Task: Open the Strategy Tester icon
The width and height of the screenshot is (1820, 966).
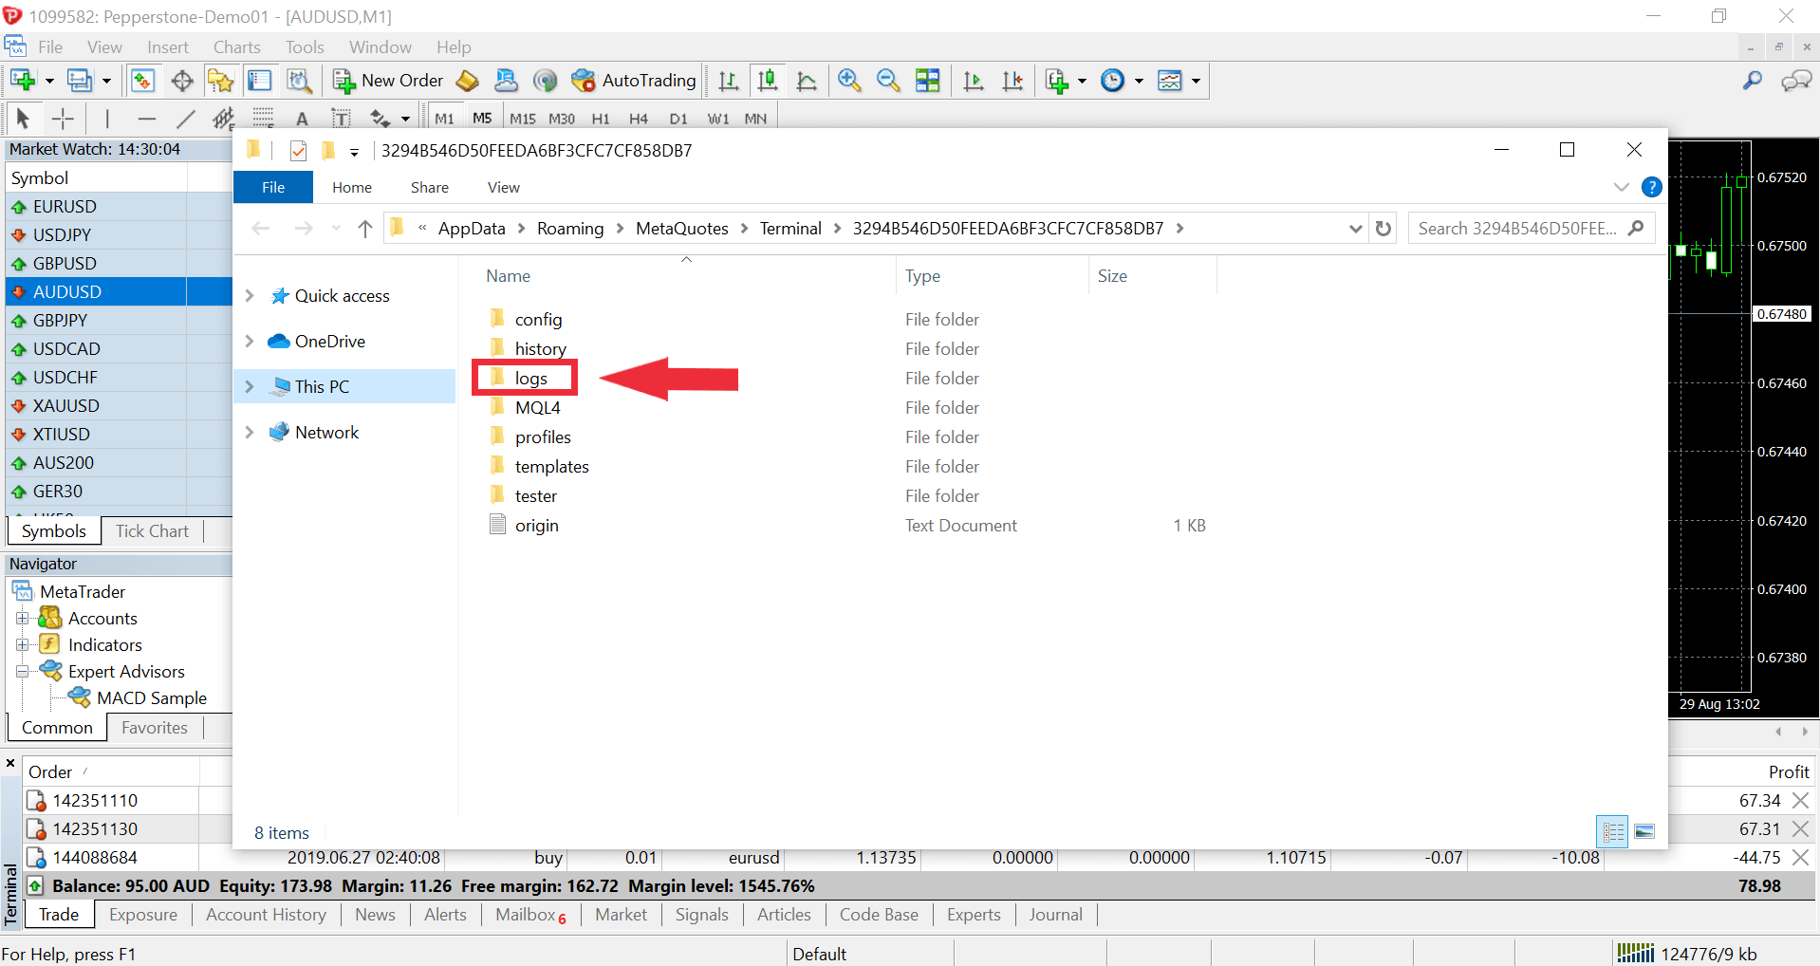Action: pos(299,81)
